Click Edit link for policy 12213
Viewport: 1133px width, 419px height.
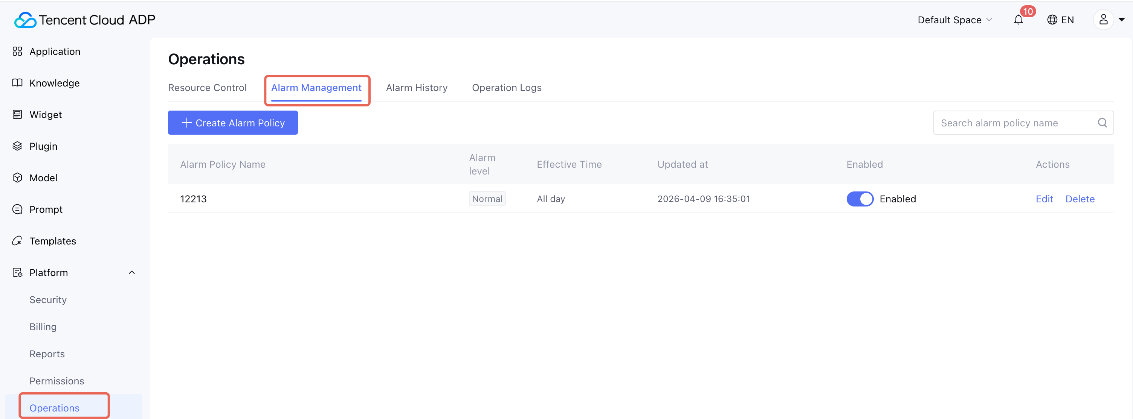click(1044, 199)
